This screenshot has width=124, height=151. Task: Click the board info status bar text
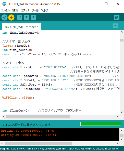coord(59,149)
